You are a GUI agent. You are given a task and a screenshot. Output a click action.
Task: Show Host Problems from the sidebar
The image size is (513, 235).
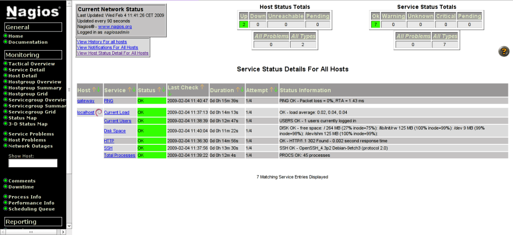tap(27, 140)
